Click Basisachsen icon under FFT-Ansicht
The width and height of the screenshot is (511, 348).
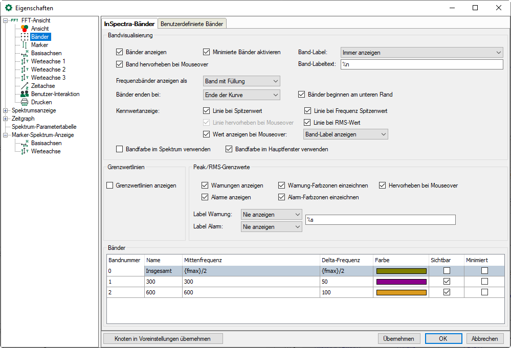(24, 53)
